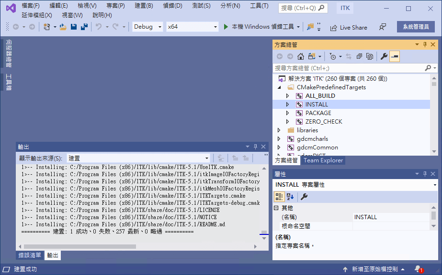The image size is (442, 275).
Task: Open the 檔案(F) menu
Action: [x=31, y=6]
